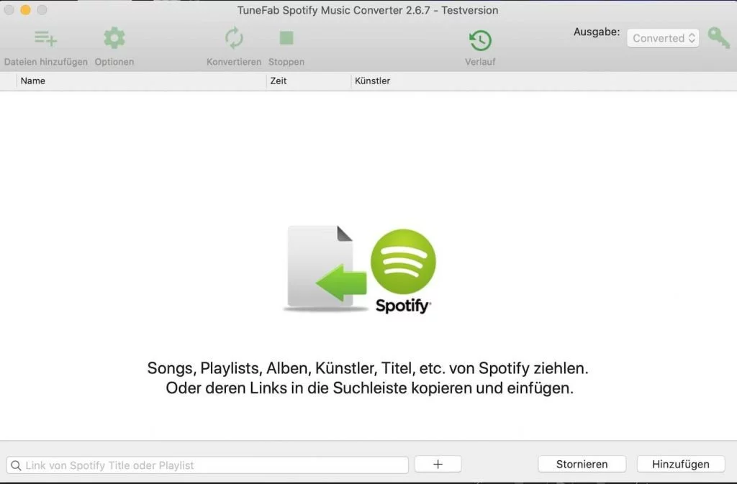Image resolution: width=737 pixels, height=484 pixels.
Task: Click the Spotify logo in the drop area
Action: tap(403, 271)
